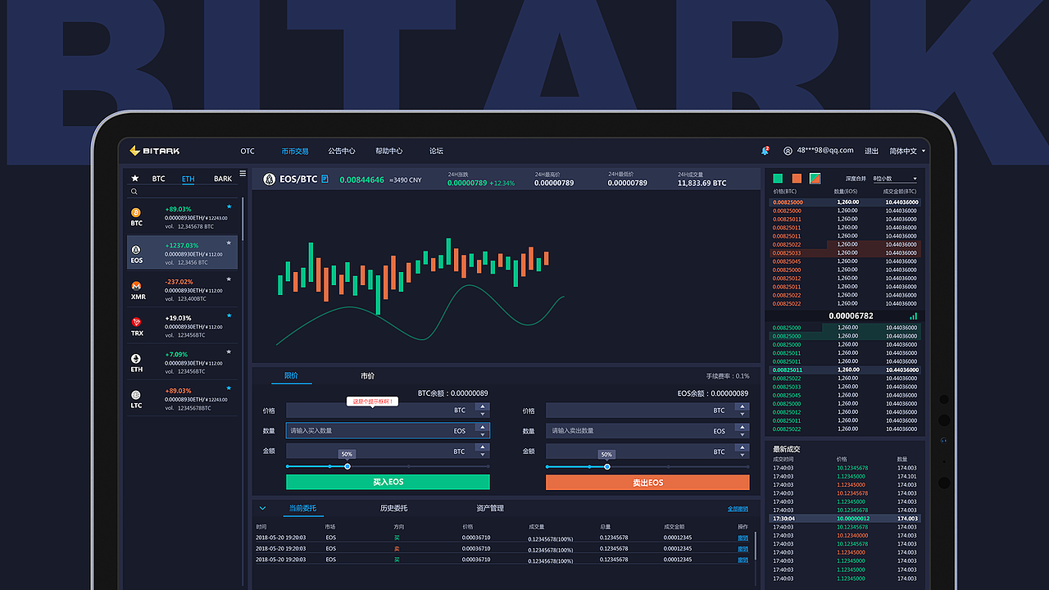Open the 8位小数 depth merge dropdown

tap(895, 179)
